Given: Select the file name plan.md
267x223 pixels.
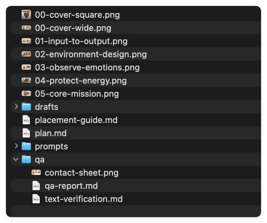Looking at the screenshot, I should 51,133.
